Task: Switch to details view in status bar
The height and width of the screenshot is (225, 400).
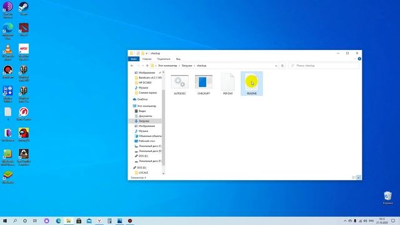Action: pyautogui.click(x=354, y=177)
